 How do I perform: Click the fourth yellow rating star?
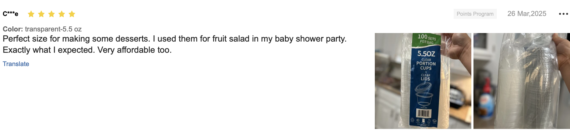coord(62,14)
